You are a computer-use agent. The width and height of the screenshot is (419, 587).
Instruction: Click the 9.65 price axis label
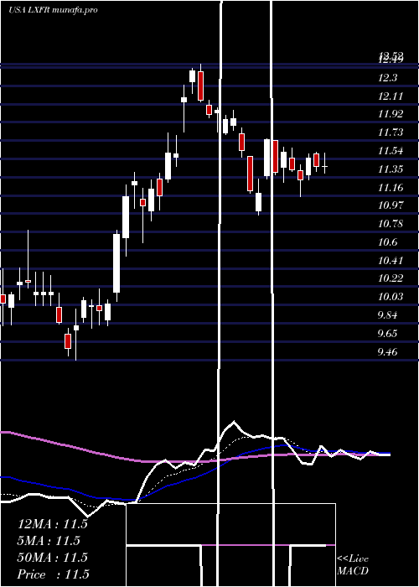387,334
